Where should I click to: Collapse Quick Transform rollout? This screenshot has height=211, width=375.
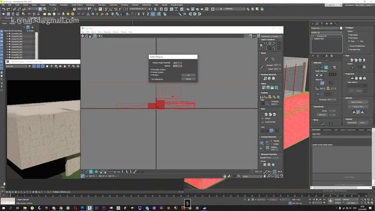268,39
